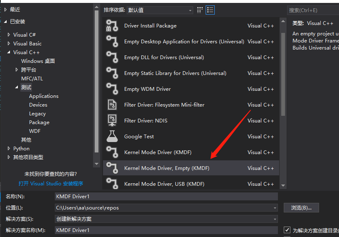Viewport: 339px width, 237px height.
Task: Select 'Kernel Mode Driver (KMDF)' text
Action: (x=158, y=152)
